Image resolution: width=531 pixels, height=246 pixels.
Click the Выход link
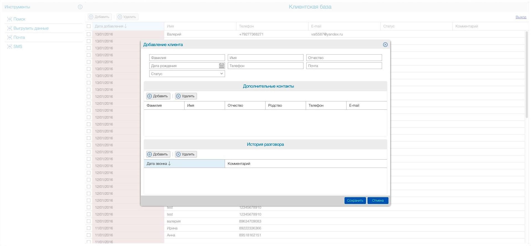coord(521,17)
